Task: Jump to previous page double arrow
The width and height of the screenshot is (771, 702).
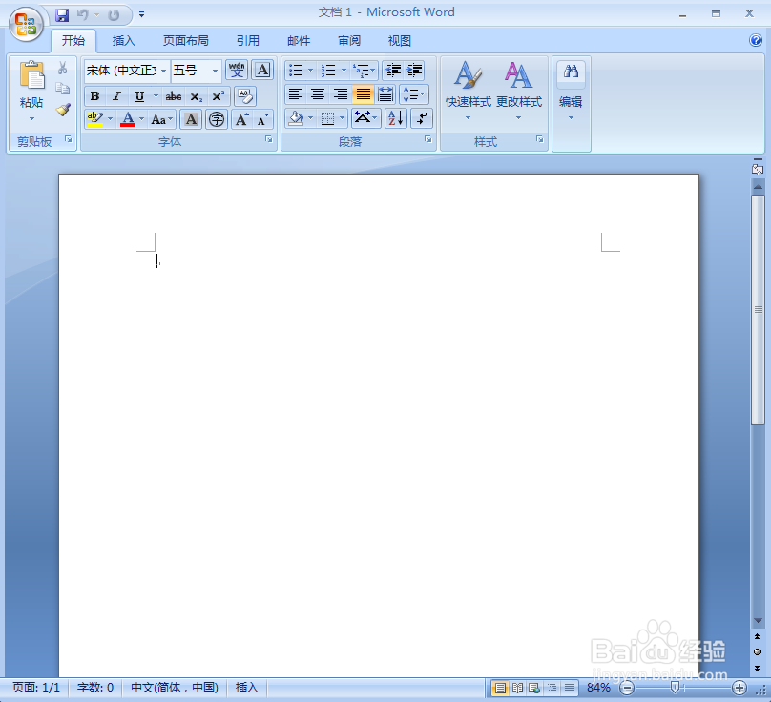Action: [x=758, y=636]
